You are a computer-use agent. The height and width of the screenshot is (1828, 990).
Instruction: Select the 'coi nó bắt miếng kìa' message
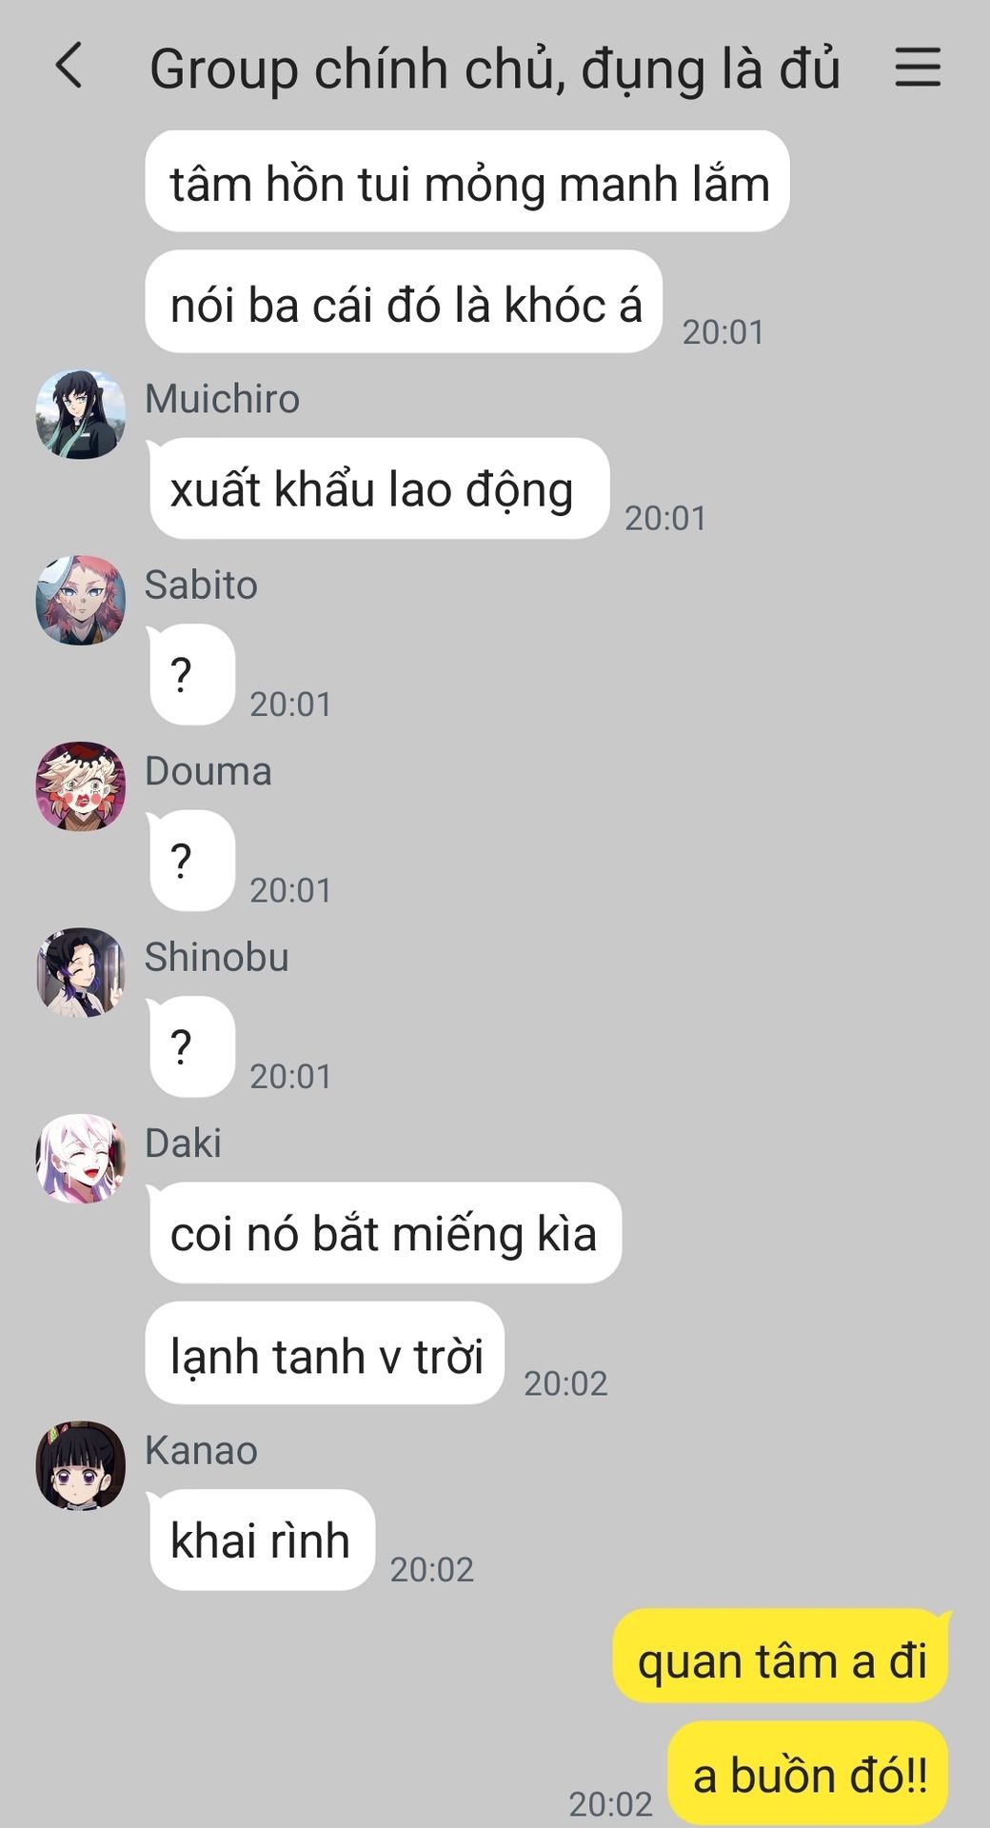tap(384, 1233)
